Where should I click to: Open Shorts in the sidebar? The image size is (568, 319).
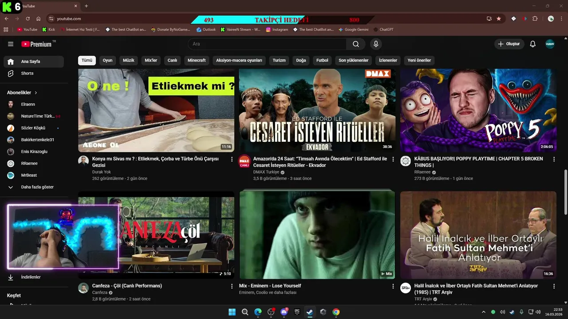pos(34,73)
